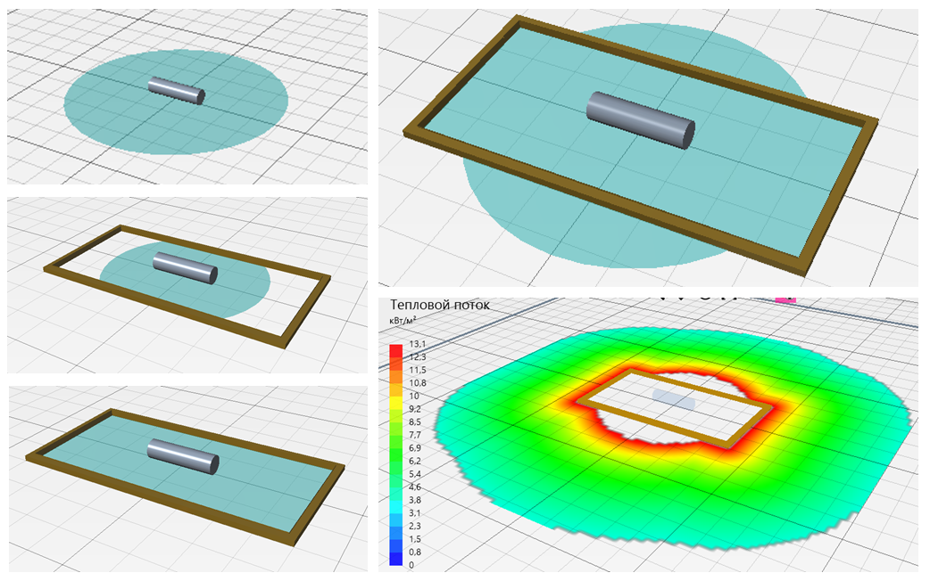Click the teal circular spill in the circular-spill view

(x=176, y=102)
